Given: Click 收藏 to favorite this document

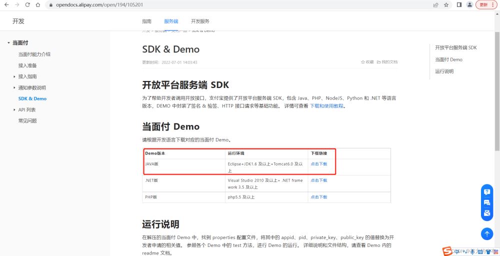Looking at the screenshot, I should (x=367, y=62).
